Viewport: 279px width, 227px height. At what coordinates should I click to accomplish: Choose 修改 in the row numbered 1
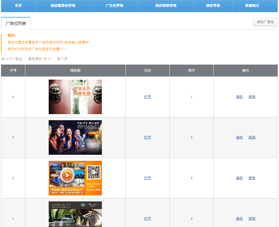click(239, 218)
